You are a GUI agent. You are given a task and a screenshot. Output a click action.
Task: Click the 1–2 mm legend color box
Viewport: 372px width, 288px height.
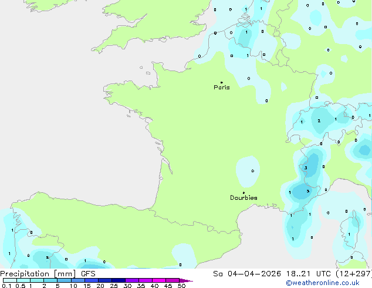pos(37,280)
